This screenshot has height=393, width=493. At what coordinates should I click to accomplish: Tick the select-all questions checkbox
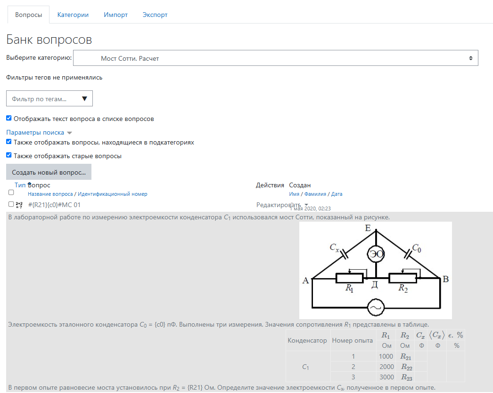tap(11, 192)
